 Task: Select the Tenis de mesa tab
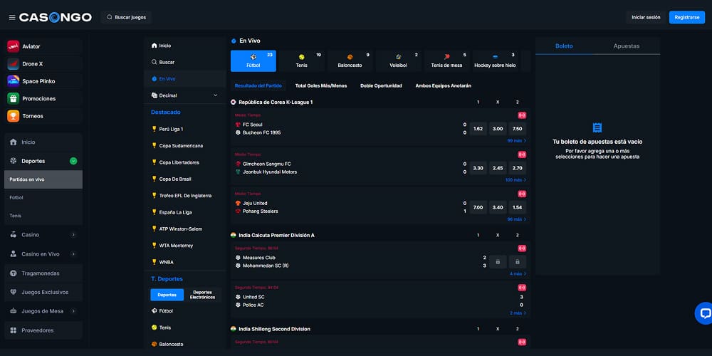point(447,61)
